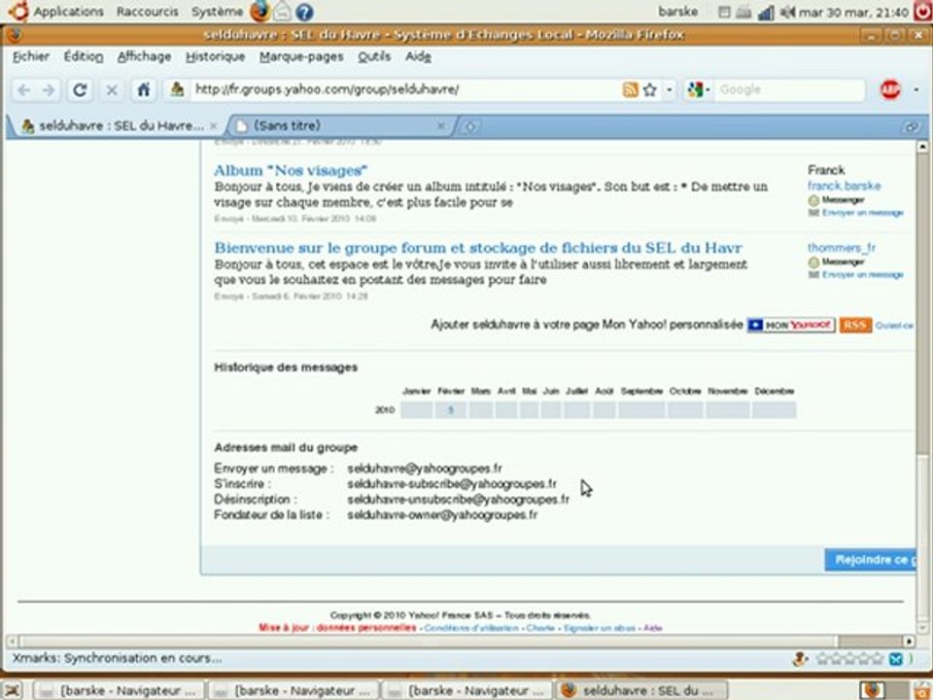
Task: Open the list all tabs button
Action: point(911,126)
